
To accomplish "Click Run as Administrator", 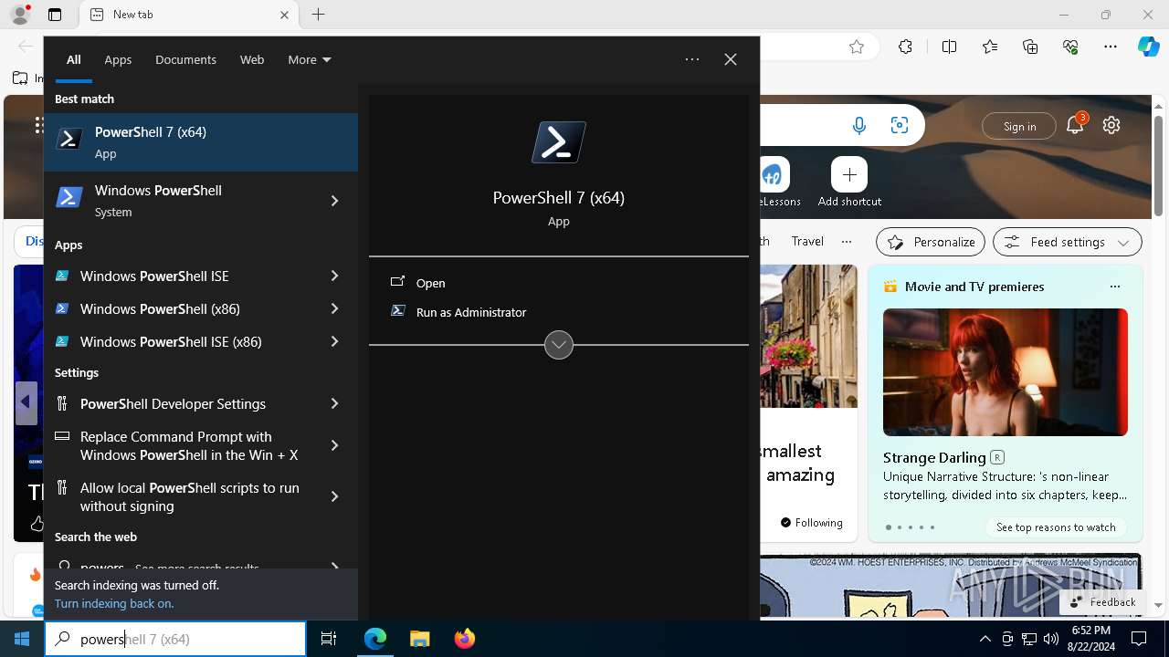I will [x=471, y=312].
